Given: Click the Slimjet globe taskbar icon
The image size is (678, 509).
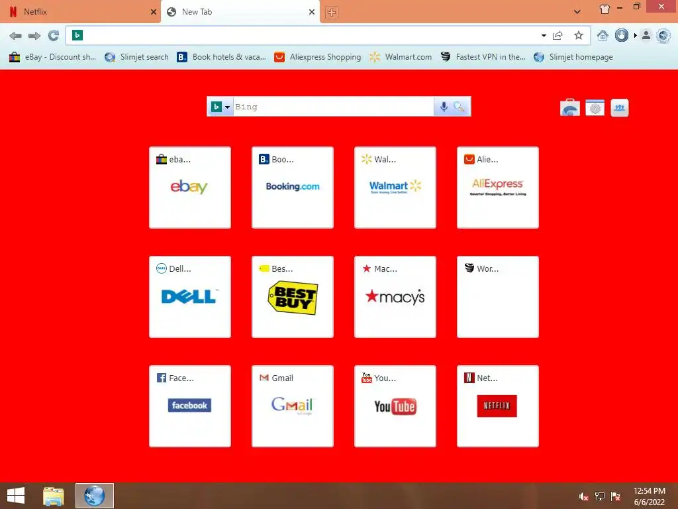Looking at the screenshot, I should (x=95, y=496).
